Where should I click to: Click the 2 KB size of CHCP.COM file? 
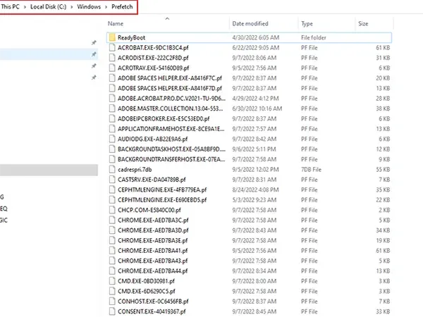tap(384, 210)
